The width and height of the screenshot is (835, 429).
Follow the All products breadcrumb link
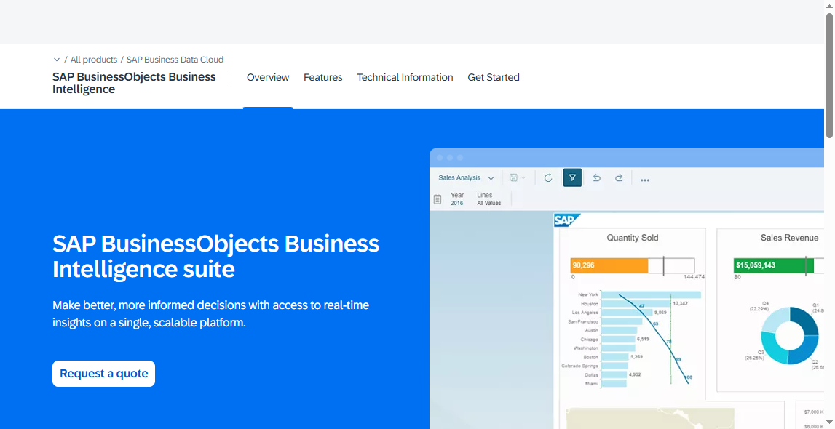tap(94, 60)
